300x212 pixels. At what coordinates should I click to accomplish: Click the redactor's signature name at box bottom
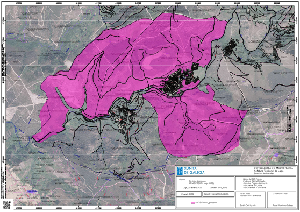coord(283,206)
